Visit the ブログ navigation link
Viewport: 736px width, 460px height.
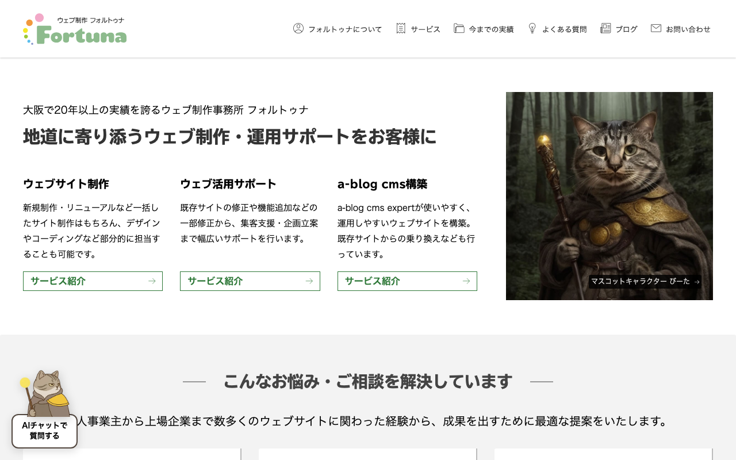click(619, 29)
